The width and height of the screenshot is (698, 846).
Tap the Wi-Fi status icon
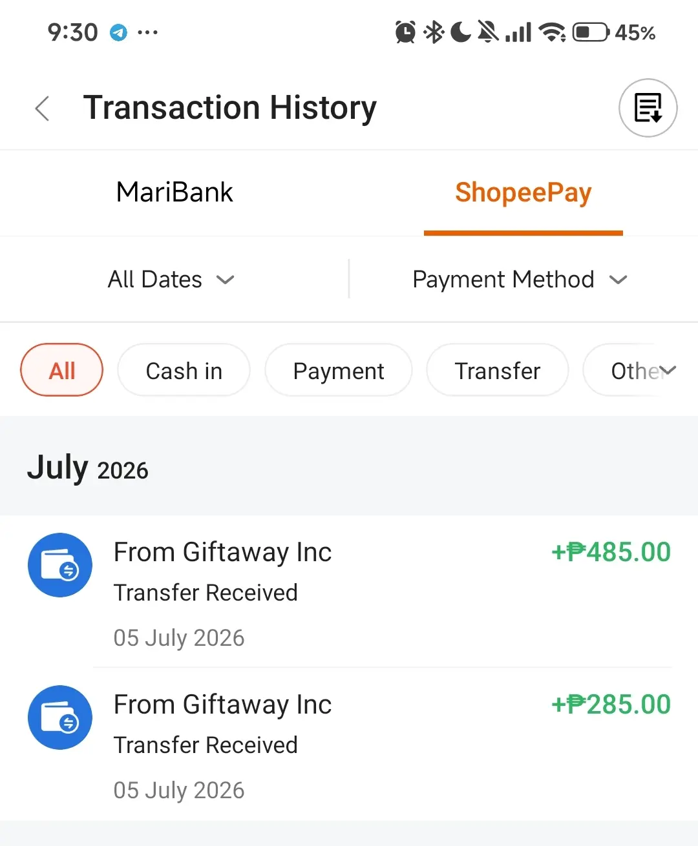click(553, 32)
